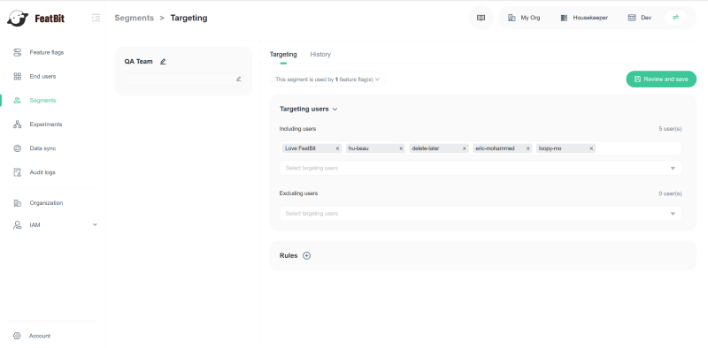Click the Including users label

[297, 129]
